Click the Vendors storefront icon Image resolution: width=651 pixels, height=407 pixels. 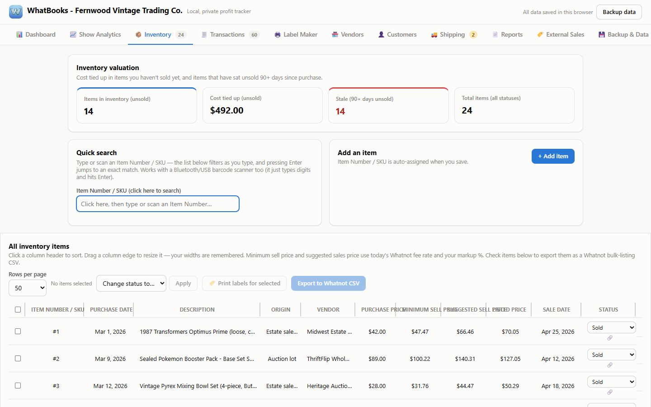tap(335, 34)
